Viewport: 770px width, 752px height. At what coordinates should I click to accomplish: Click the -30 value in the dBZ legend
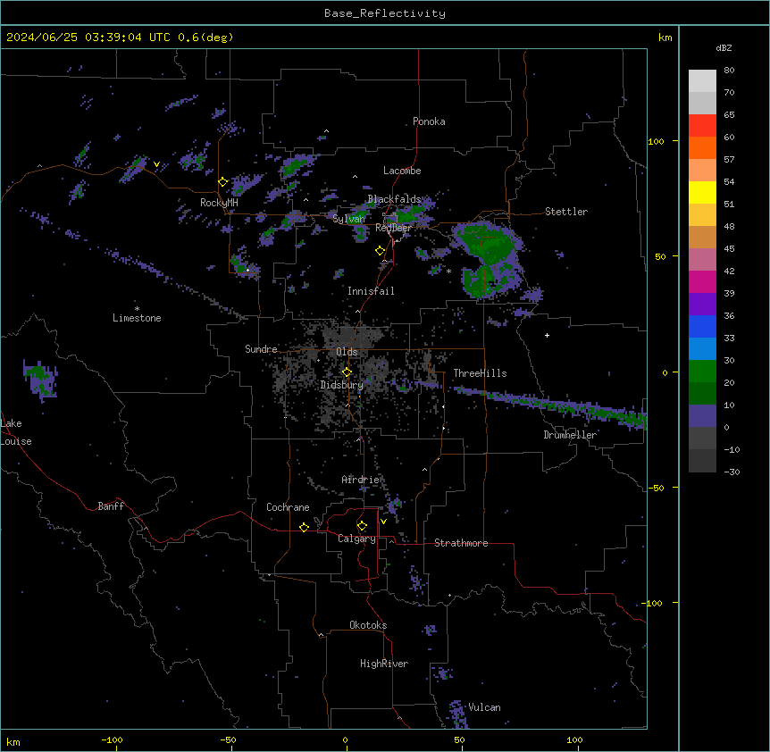(732, 472)
